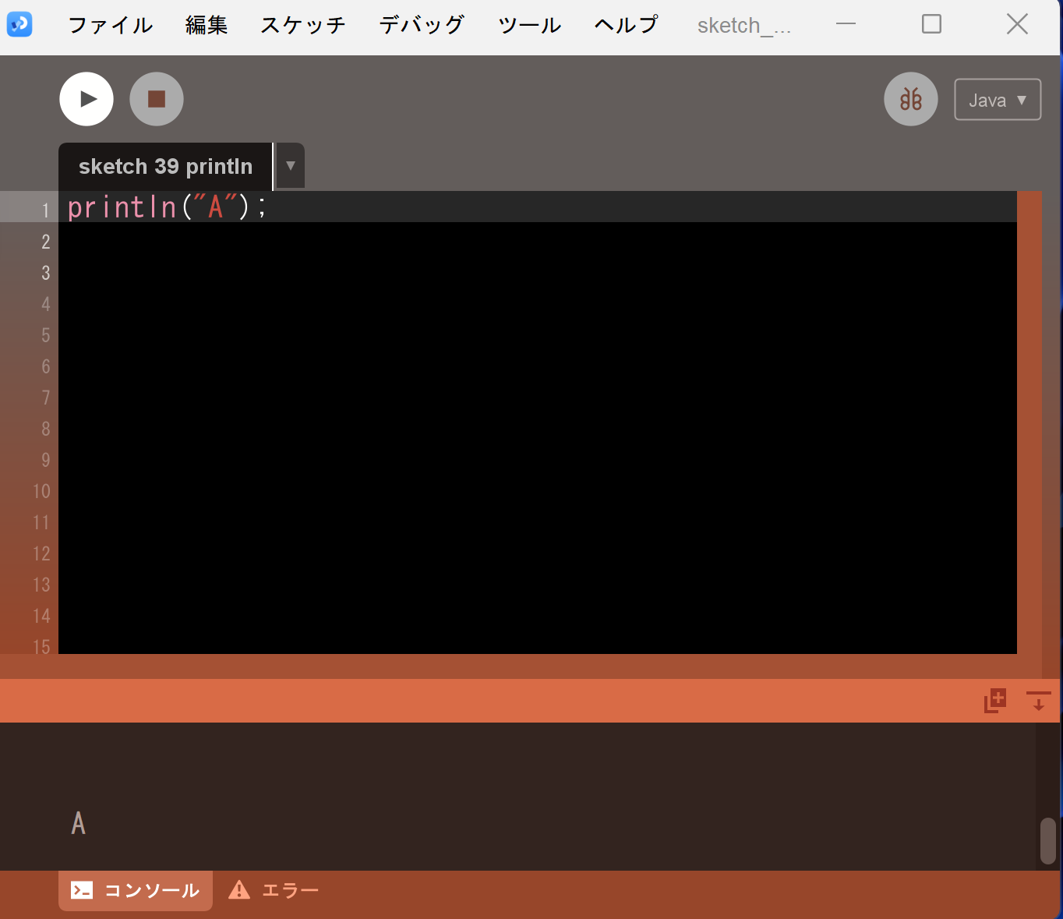
Task: Click the warning triangle beside エラー
Action: (238, 889)
